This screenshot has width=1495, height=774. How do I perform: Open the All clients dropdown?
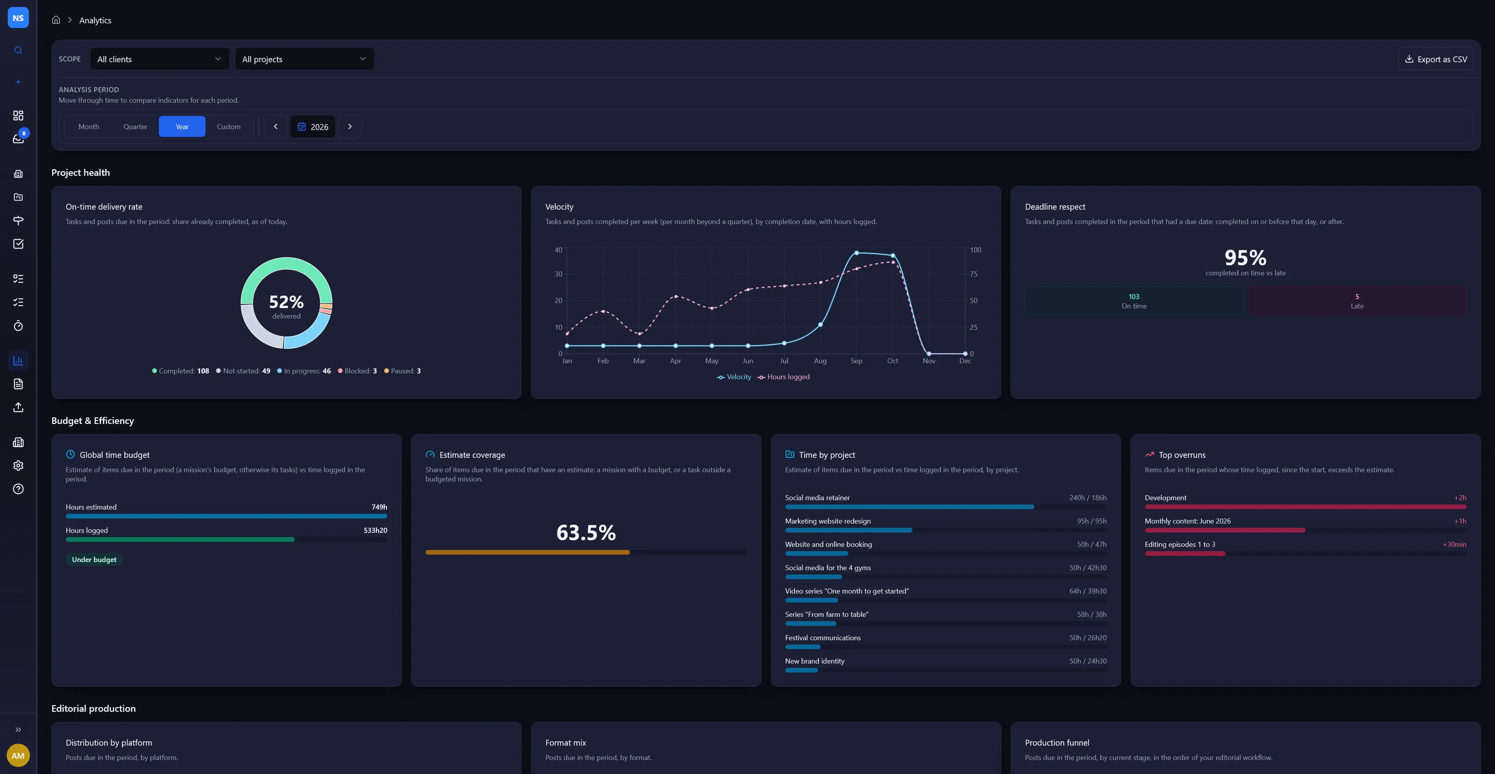(x=160, y=59)
